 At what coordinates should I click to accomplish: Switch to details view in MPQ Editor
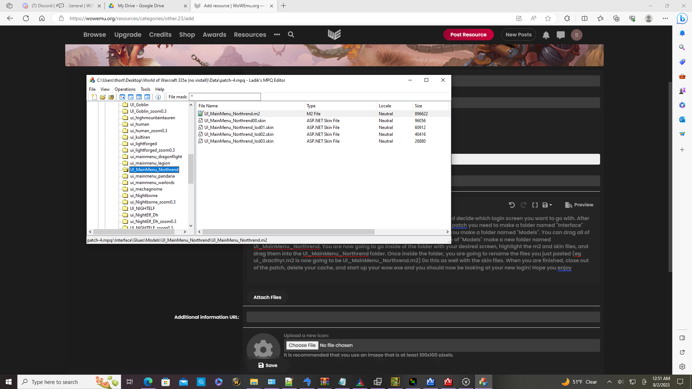[x=147, y=97]
